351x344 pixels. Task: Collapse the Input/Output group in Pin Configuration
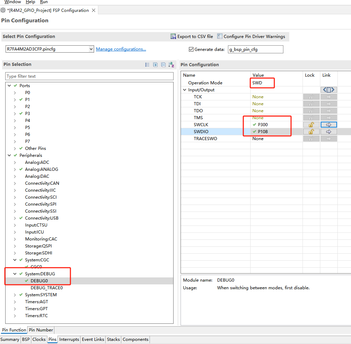[x=184, y=90]
